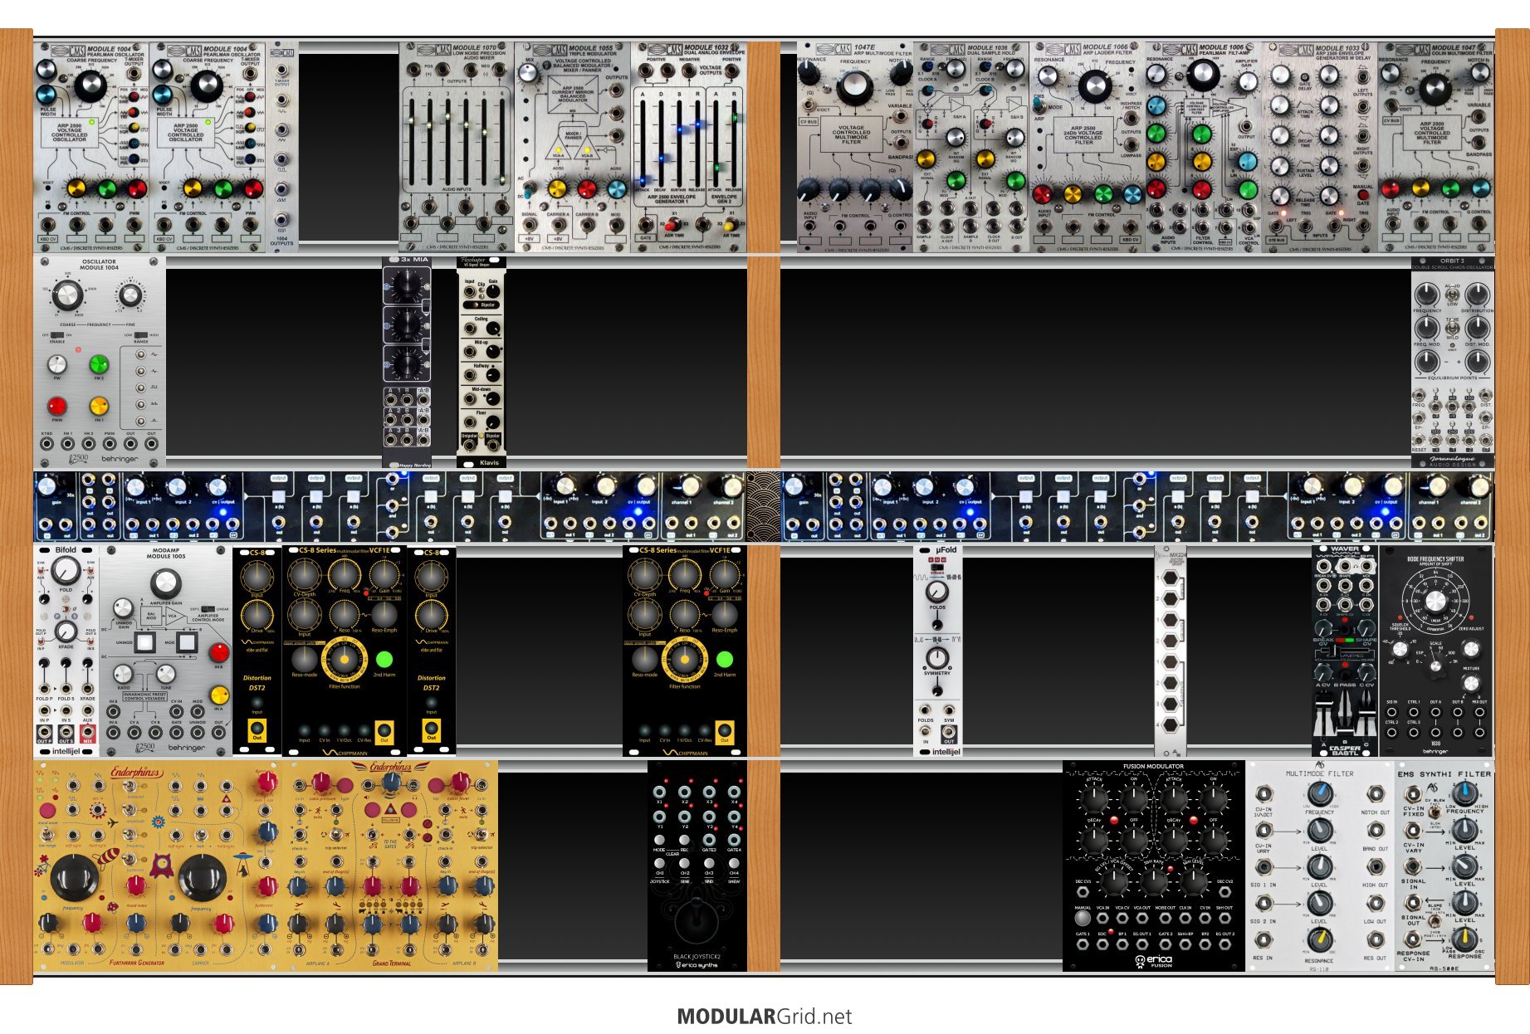
Task: Push the red mood swing button on Furthrrrr Generator
Action: 48,810
